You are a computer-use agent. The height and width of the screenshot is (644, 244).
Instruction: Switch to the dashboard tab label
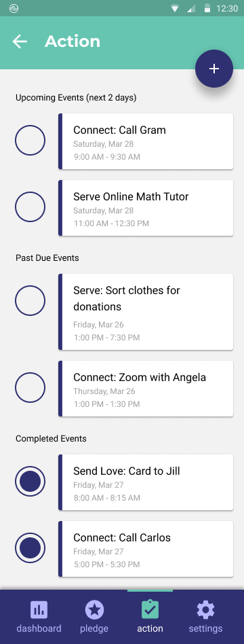click(x=39, y=628)
